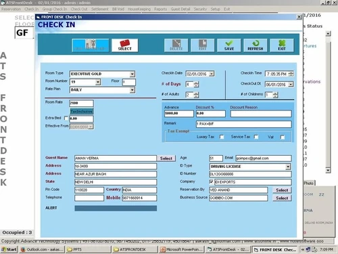Click the room photo toolbar button
Image resolution: width=338 pixels, height=254 pixels.
[91, 45]
